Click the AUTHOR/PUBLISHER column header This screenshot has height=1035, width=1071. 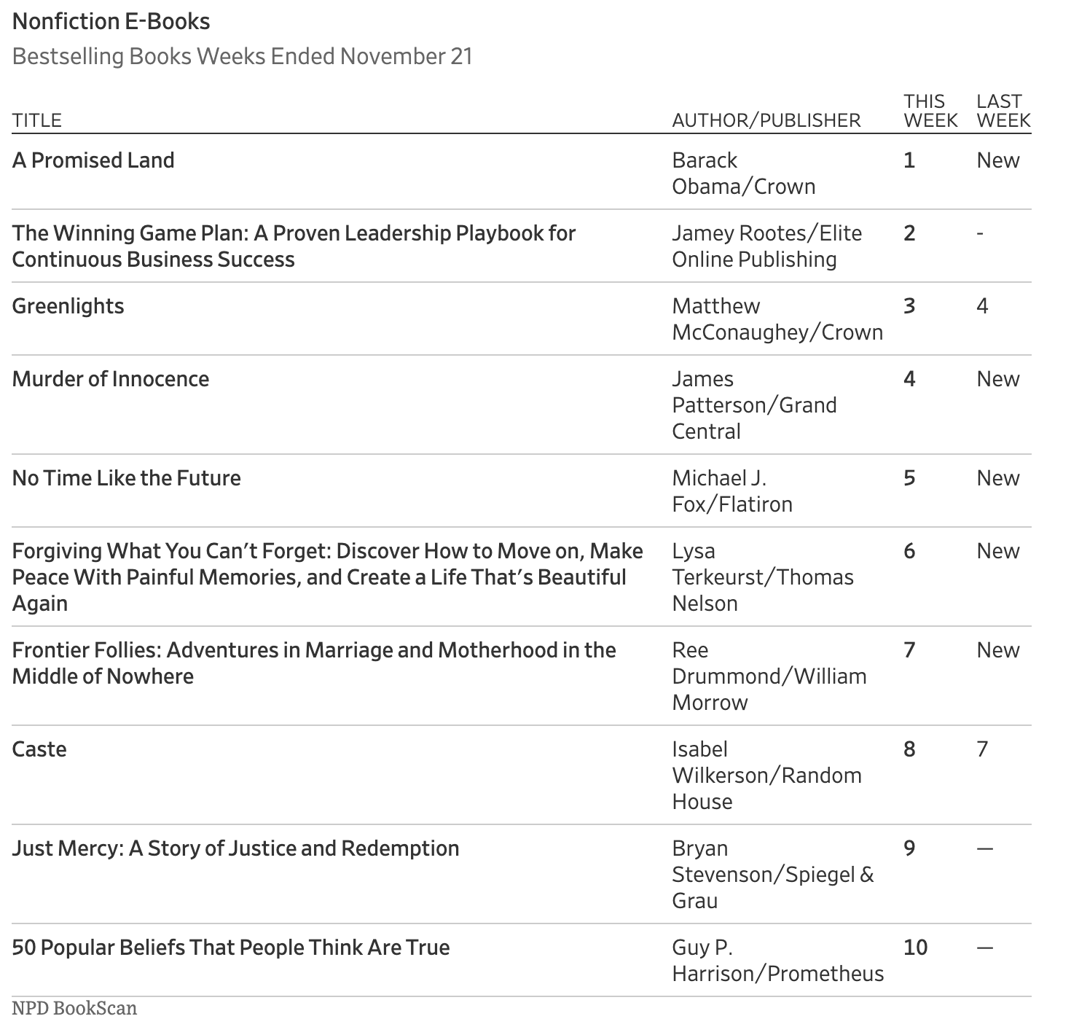click(766, 120)
